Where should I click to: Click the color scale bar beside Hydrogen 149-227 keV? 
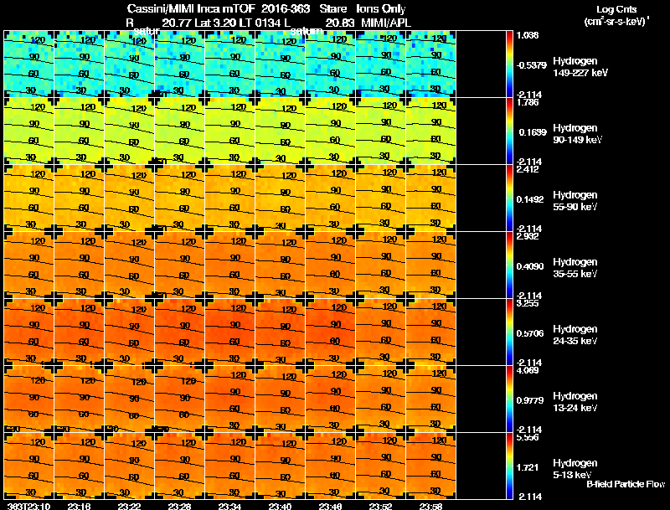509,64
